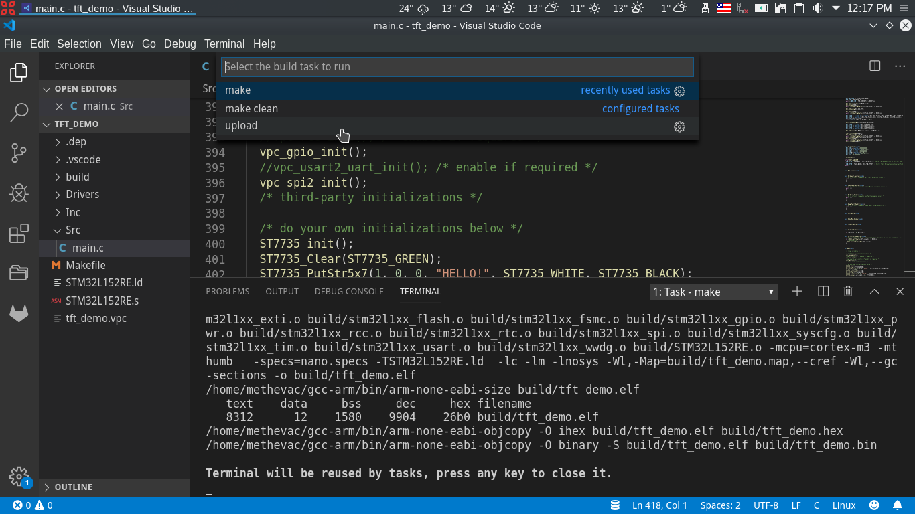This screenshot has width=915, height=514.
Task: Click the GitLab icon in activity bar
Action: coord(19,313)
